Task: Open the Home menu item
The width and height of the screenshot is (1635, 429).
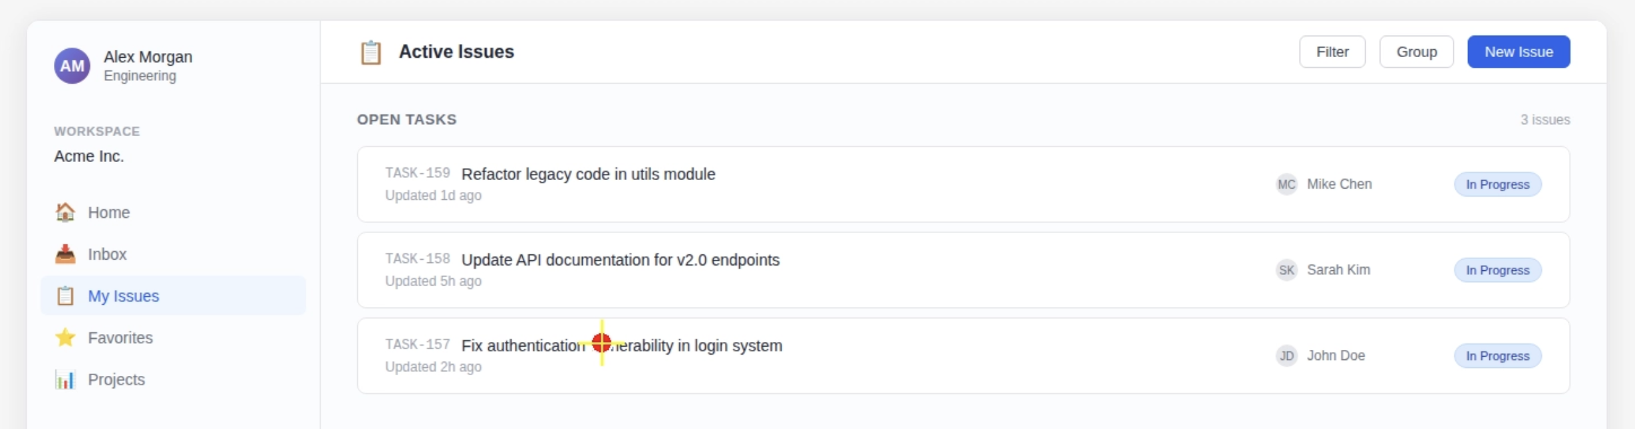Action: (173, 213)
